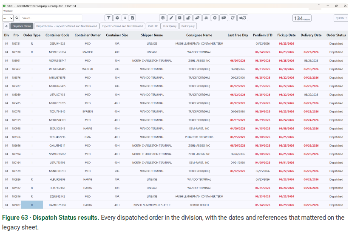Click the pause circle icon
This screenshot has width=349, height=232.
click(215, 18)
